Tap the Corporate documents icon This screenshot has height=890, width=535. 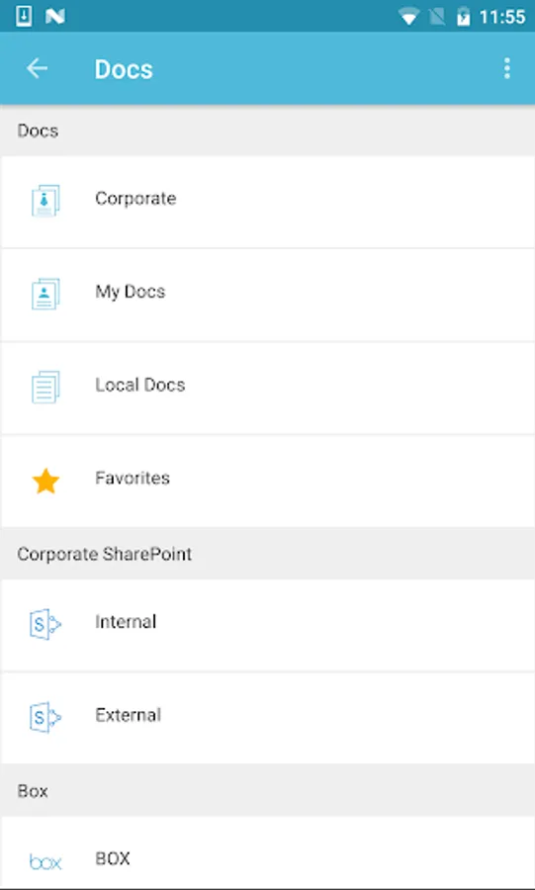point(45,201)
